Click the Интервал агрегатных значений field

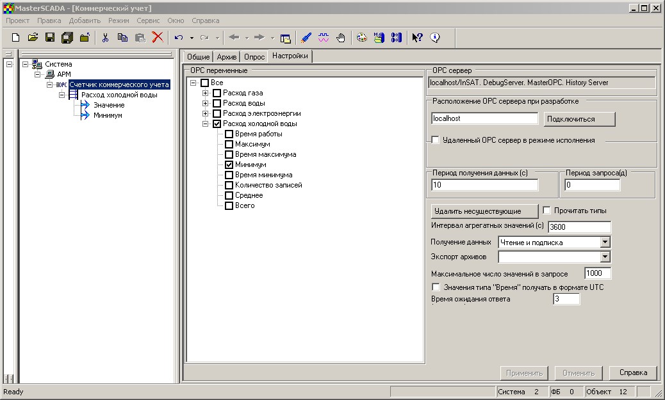(x=579, y=227)
